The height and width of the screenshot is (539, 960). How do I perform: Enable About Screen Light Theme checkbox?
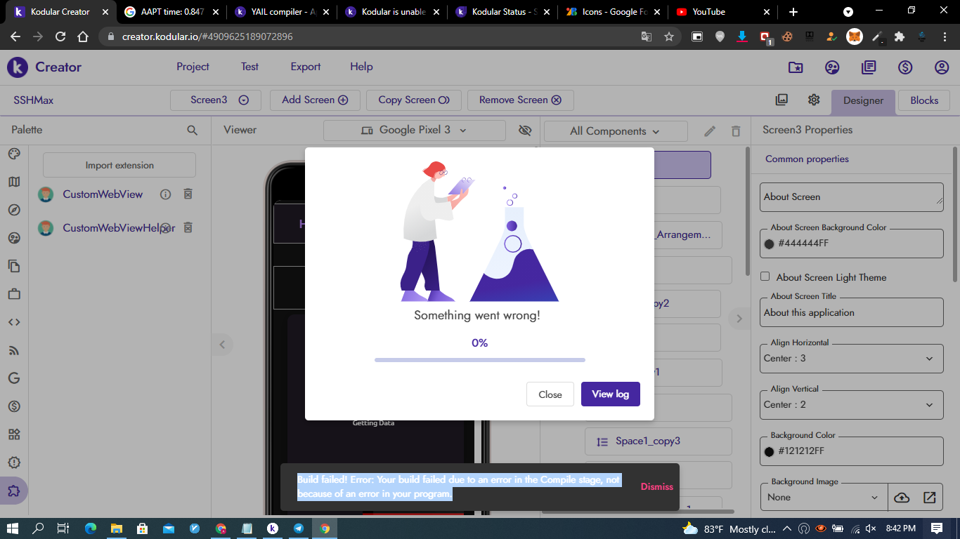coord(765,277)
